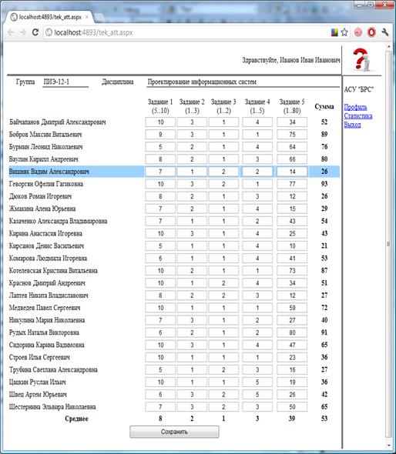Viewport: 396px width, 454px height.
Task: Click the browser back arrow
Action: [x=12, y=32]
